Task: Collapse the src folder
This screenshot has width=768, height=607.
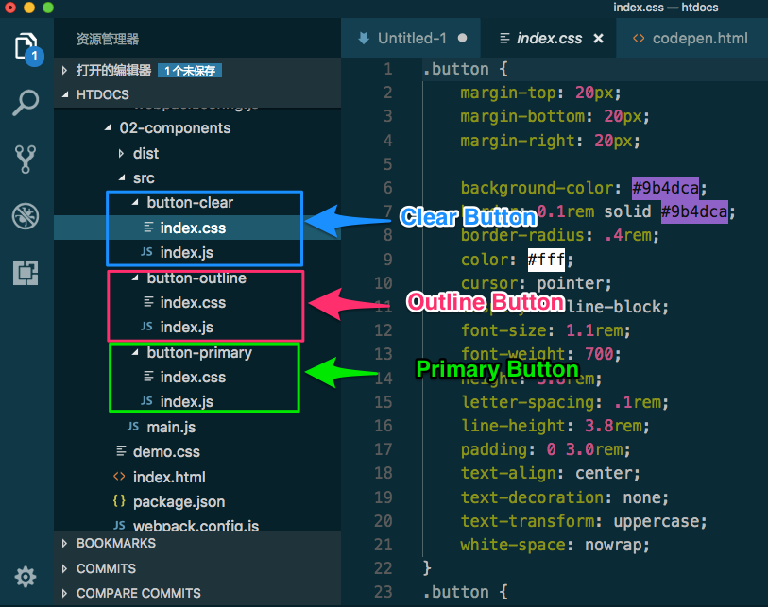Action: point(122,177)
